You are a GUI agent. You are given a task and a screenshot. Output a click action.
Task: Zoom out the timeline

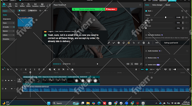170,70
